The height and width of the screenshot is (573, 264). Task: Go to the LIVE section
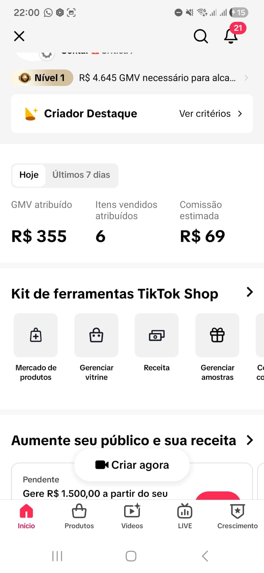[185, 516]
